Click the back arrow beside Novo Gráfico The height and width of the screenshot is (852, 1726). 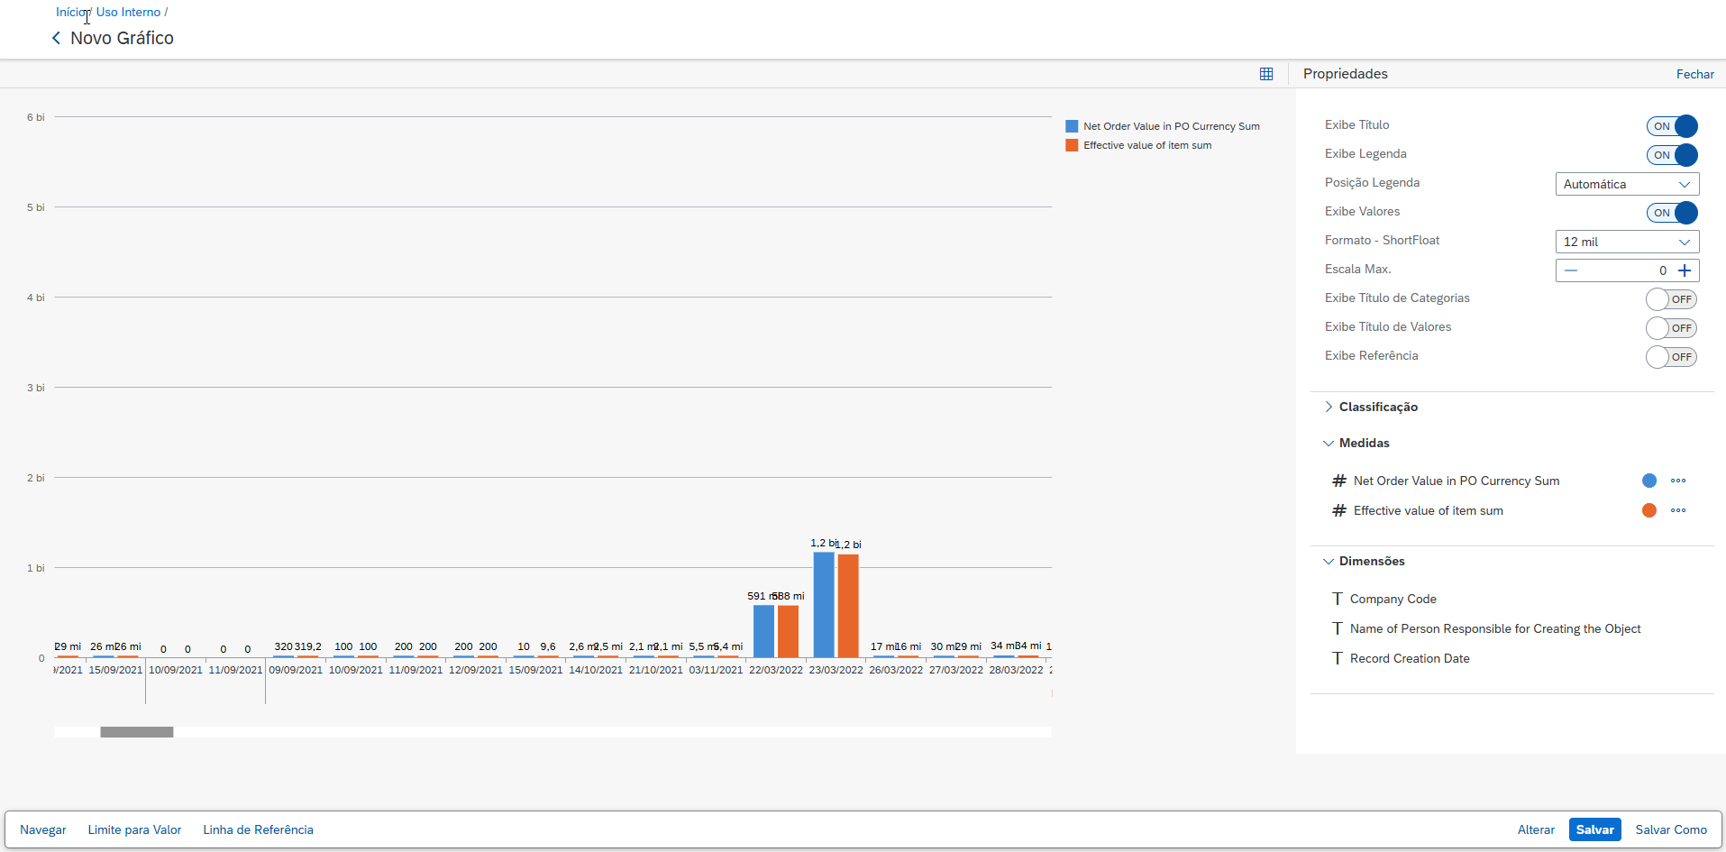point(56,38)
